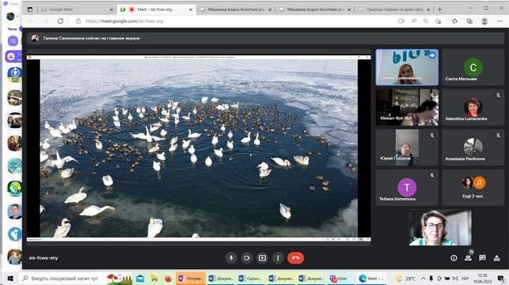Add this page to favorites
Image resolution: width=509 pixels, height=285 pixels.
pos(439,21)
